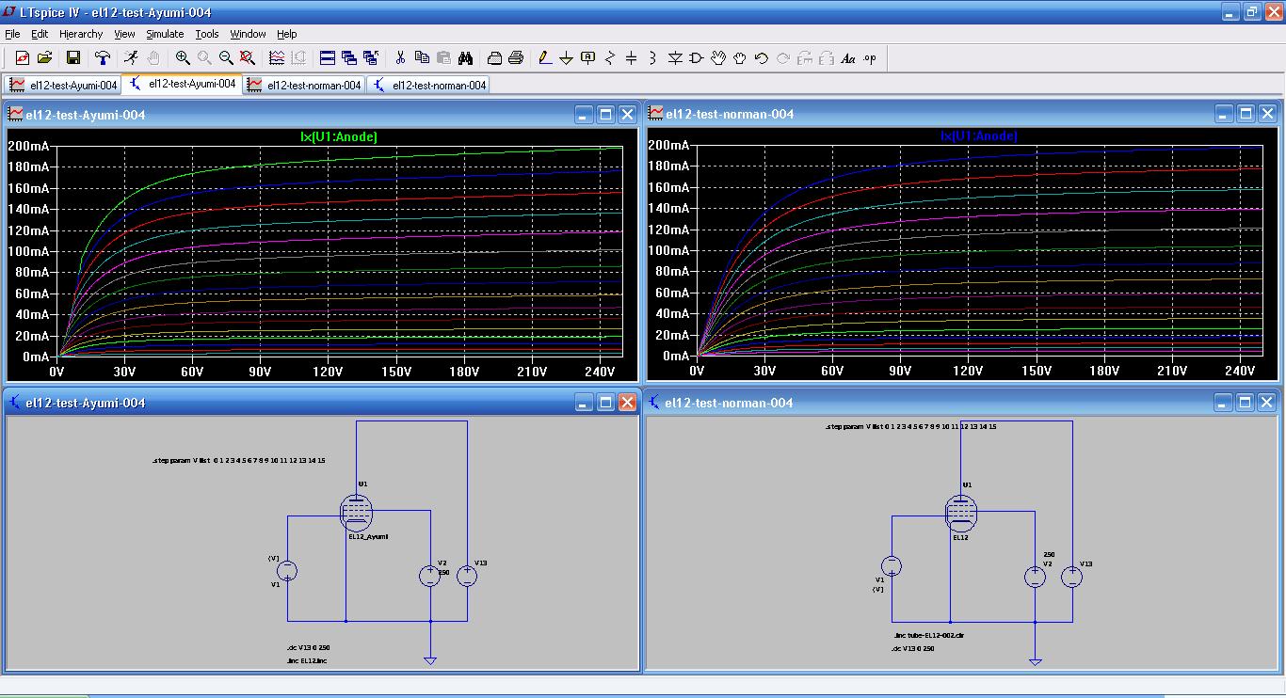1286x698 pixels.
Task: Zoom out with the minus magnifier icon
Action: [x=226, y=58]
